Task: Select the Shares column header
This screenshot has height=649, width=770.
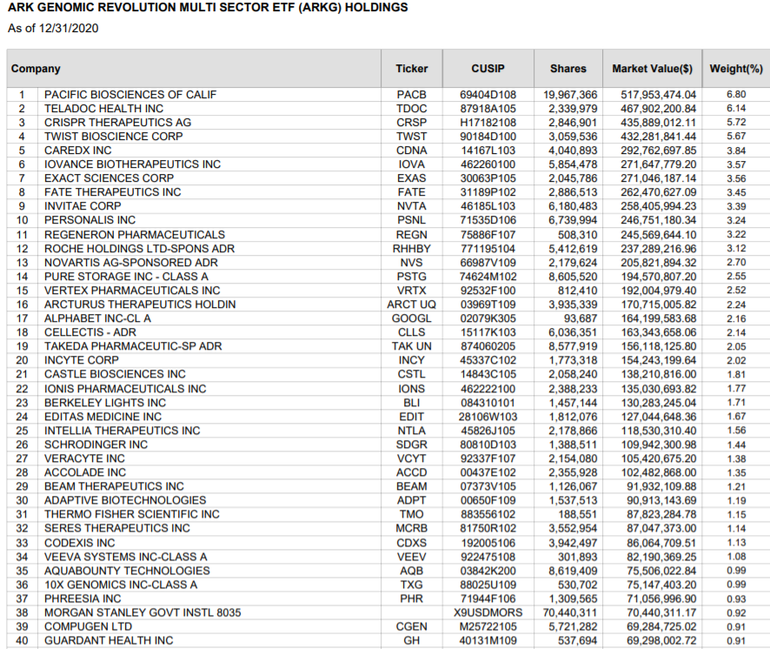Action: [x=568, y=69]
